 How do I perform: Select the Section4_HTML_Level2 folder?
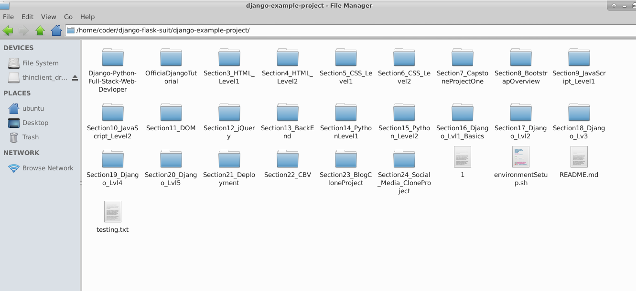coord(288,66)
